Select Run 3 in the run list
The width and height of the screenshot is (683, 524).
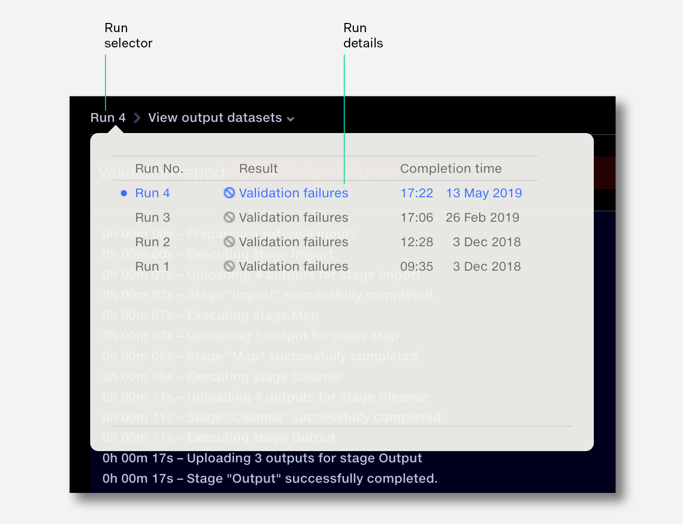click(152, 218)
